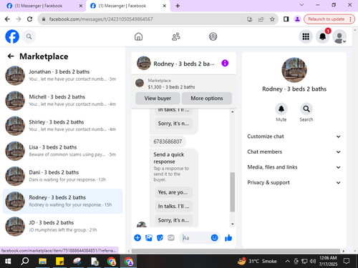This screenshot has width=358, height=268.
Task: Close the active Messenger tab
Action: (x=165, y=6)
